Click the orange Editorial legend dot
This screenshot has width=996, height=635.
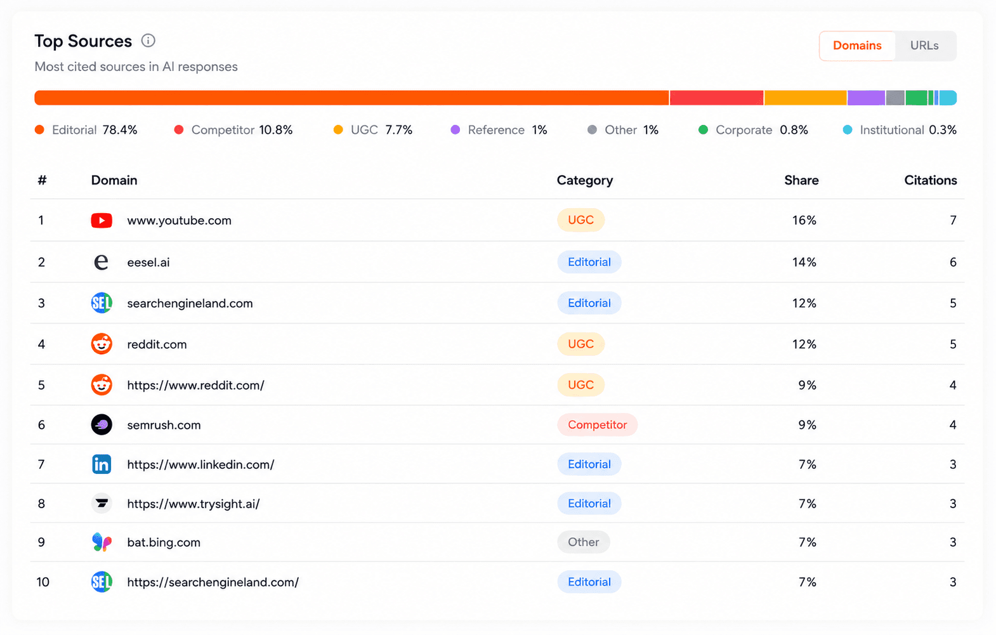tap(39, 129)
